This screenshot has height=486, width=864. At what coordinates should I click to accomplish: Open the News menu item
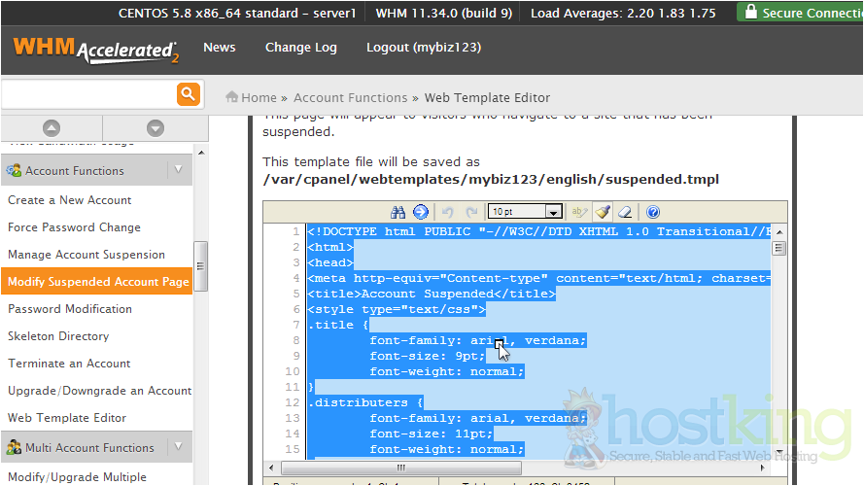click(219, 48)
